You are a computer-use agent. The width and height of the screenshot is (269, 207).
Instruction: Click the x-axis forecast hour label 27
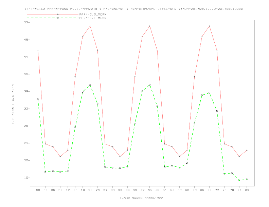(105, 190)
